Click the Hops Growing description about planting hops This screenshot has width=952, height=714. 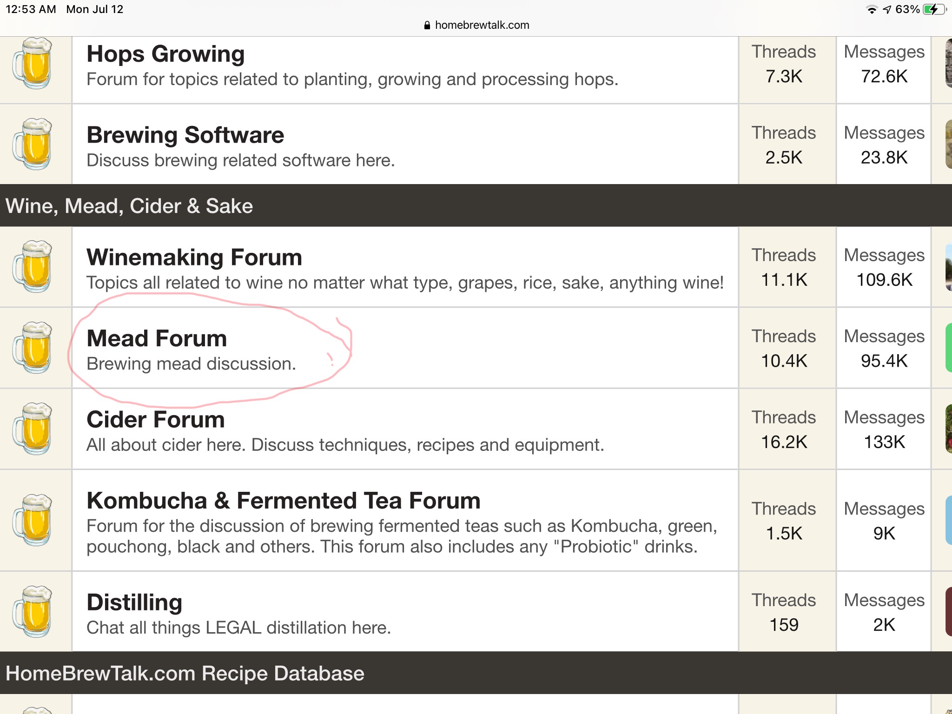[x=352, y=79]
